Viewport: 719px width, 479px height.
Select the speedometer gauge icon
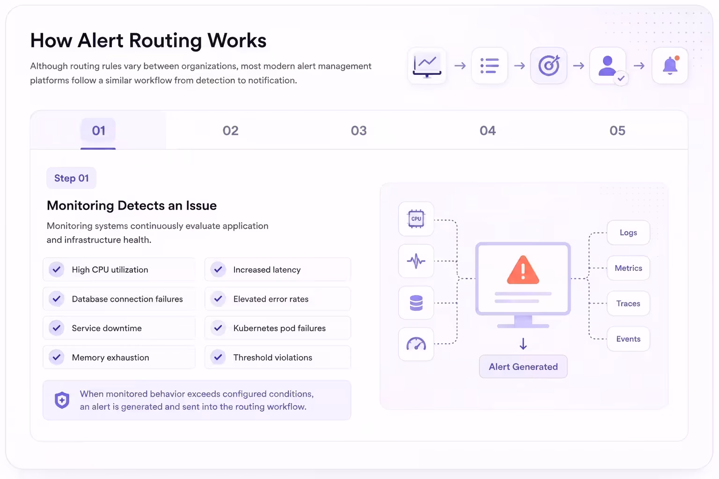click(x=416, y=344)
